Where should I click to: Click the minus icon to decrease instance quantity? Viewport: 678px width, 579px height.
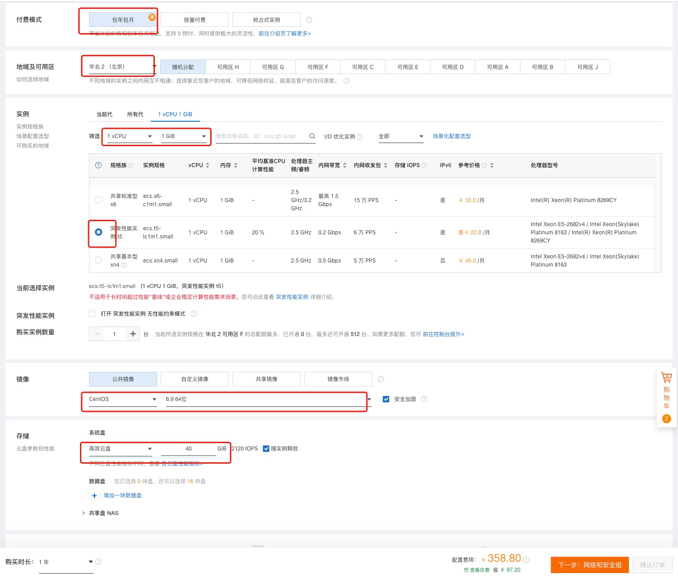pyautogui.click(x=97, y=334)
